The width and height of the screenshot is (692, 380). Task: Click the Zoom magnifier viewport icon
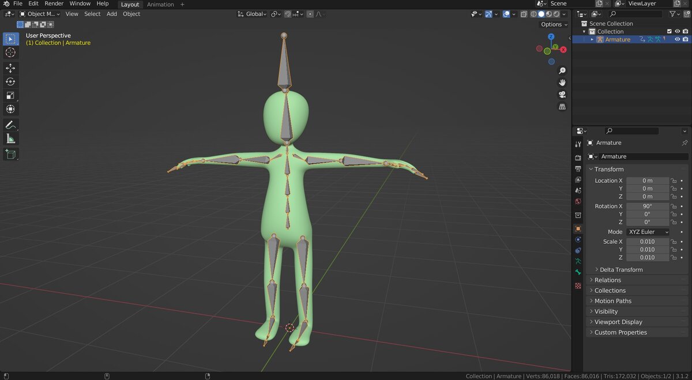(x=562, y=70)
